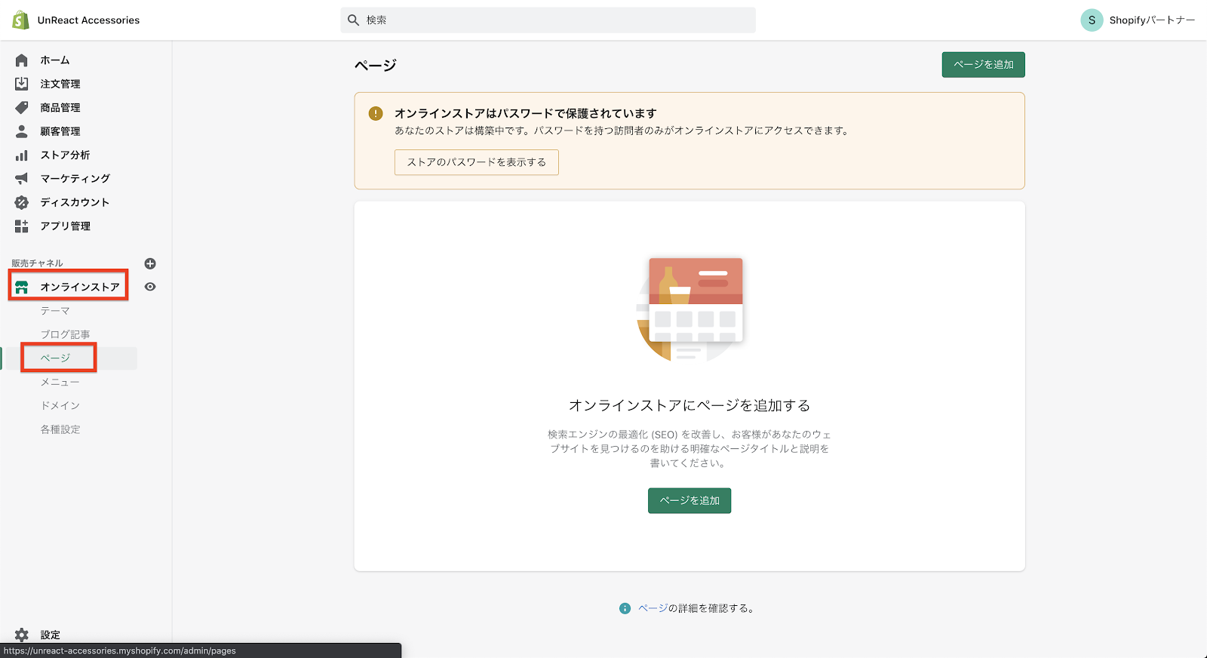Click the 設定 gear icon
1207x658 pixels.
[x=22, y=635]
